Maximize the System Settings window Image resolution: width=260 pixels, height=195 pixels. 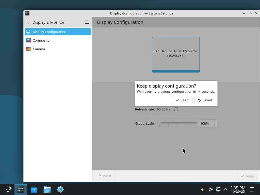[250, 13]
